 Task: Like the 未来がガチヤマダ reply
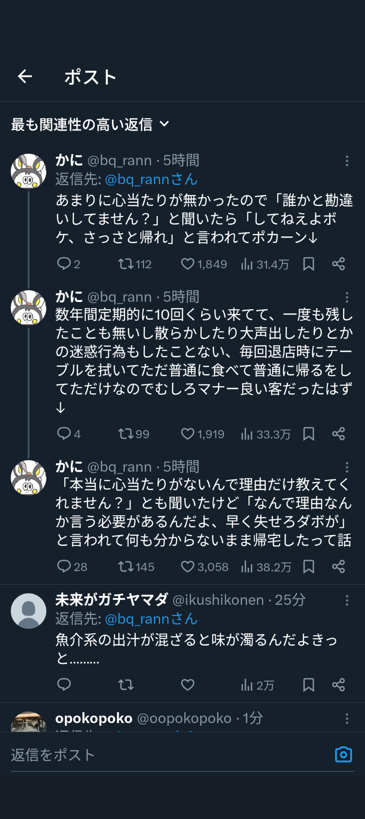tap(188, 685)
